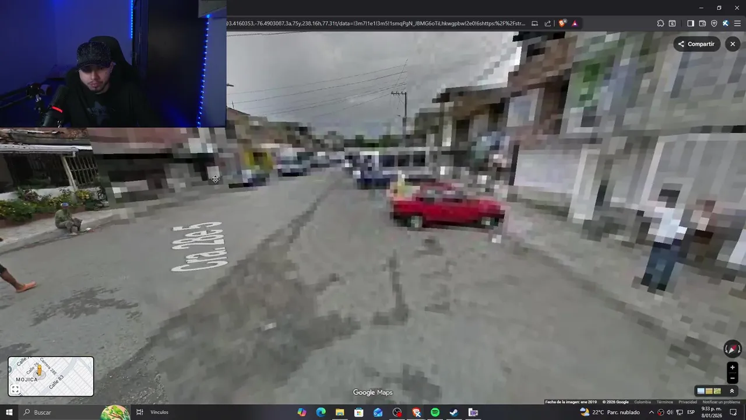Open the Colombia footer link
Screen dimensions: 746x420
(642, 402)
